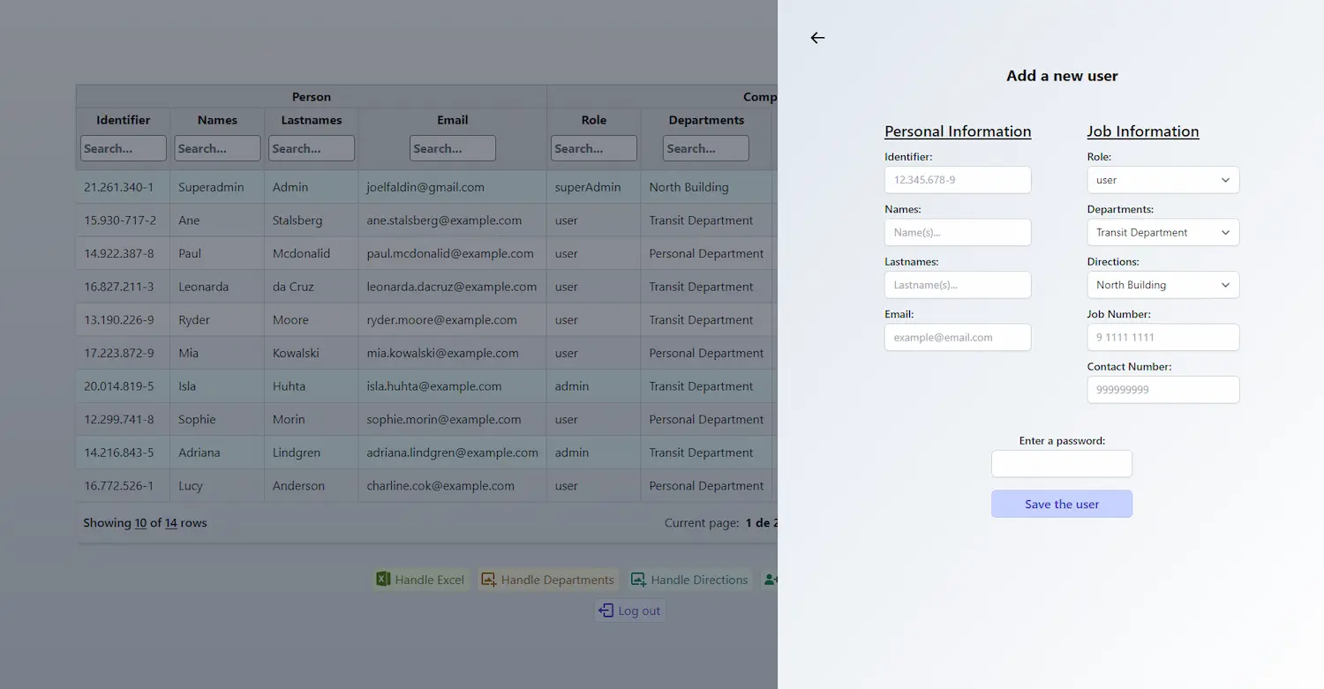Click the Contact Number field
Viewport: 1324px width, 689px height.
tap(1162, 389)
